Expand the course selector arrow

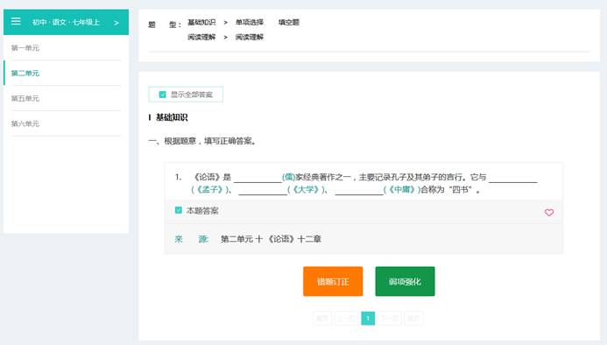[116, 23]
